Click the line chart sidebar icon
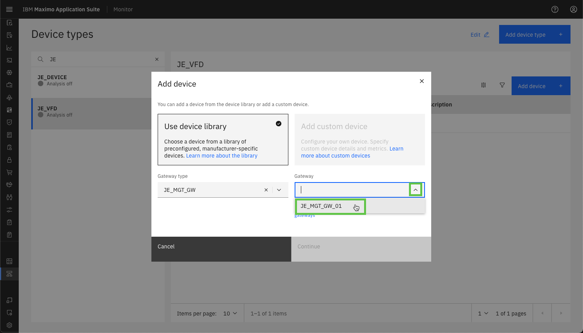583x333 pixels. click(9, 48)
